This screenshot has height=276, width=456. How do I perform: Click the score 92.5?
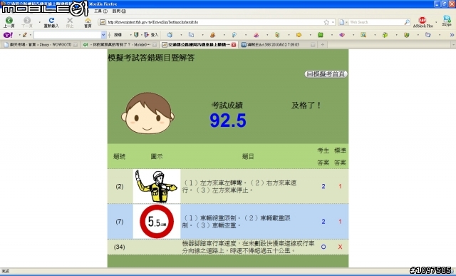click(x=228, y=121)
